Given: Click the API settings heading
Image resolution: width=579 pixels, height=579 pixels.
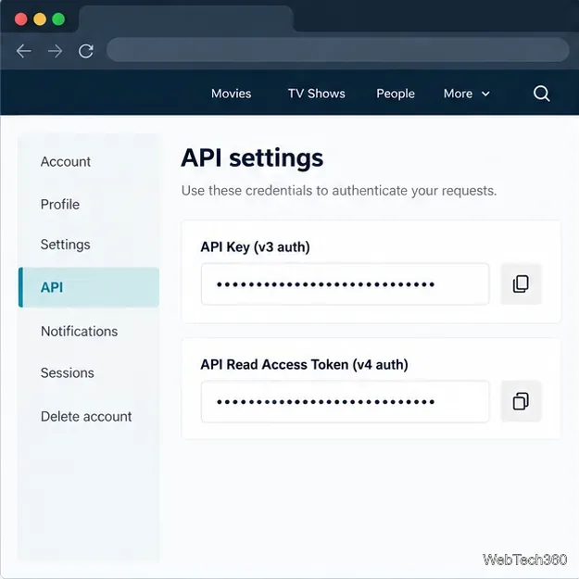Looking at the screenshot, I should (x=252, y=158).
